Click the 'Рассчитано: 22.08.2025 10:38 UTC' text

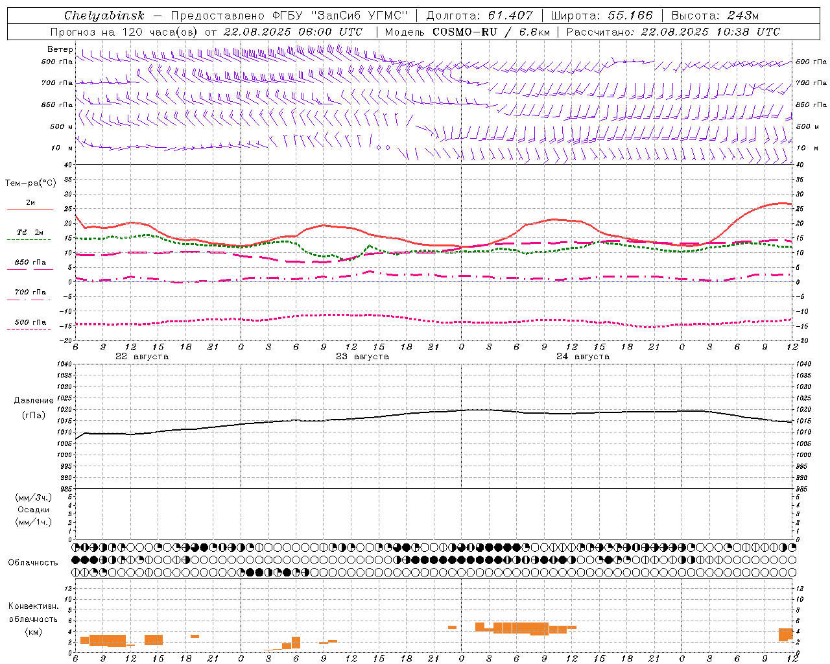pos(673,32)
